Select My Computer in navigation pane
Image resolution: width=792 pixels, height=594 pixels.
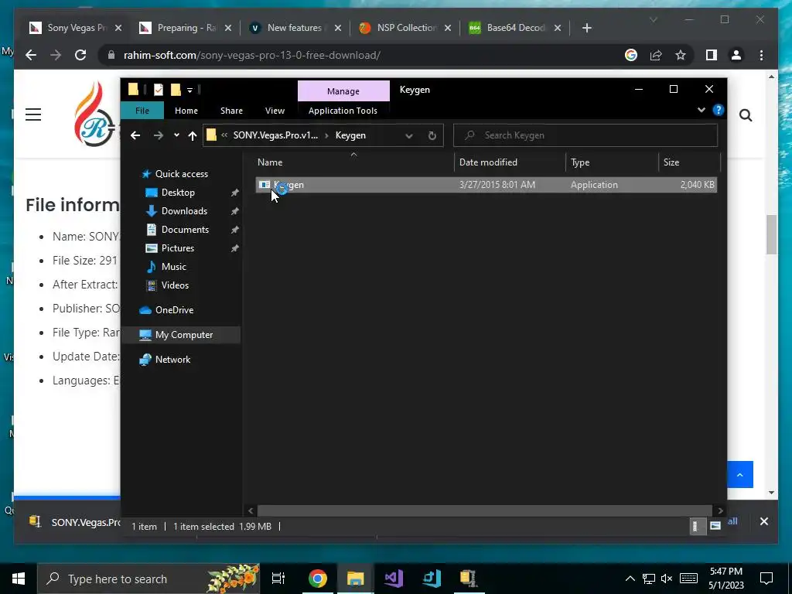pos(184,335)
